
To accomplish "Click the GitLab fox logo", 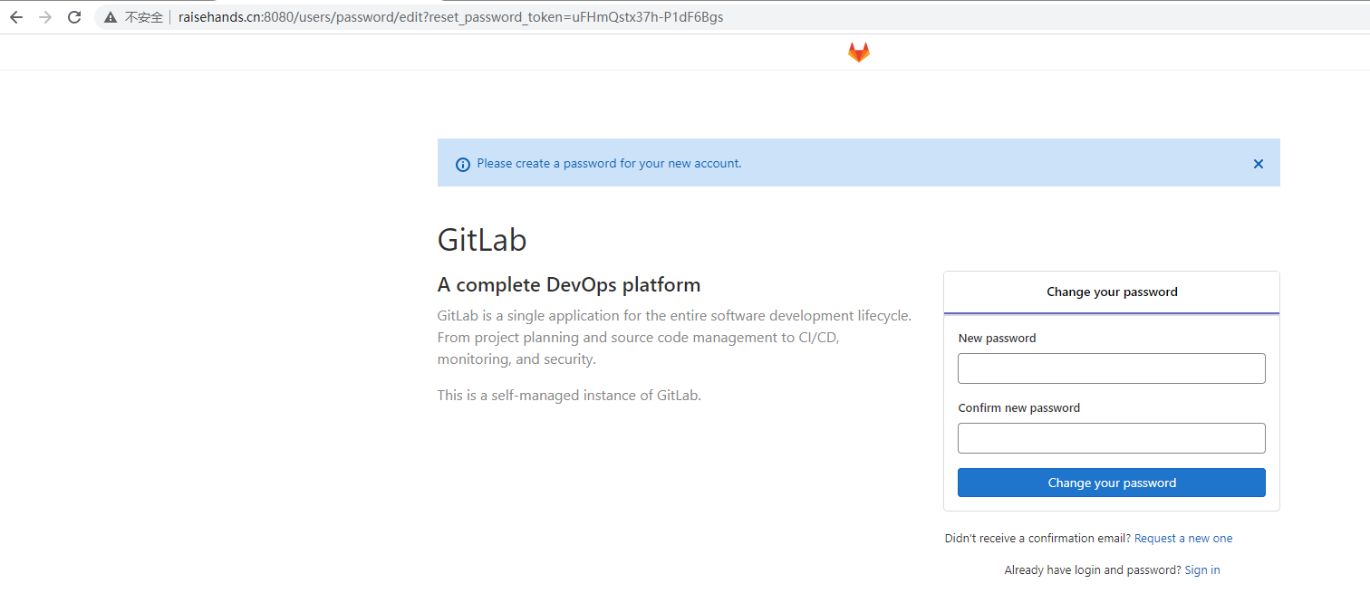I will coord(858,52).
